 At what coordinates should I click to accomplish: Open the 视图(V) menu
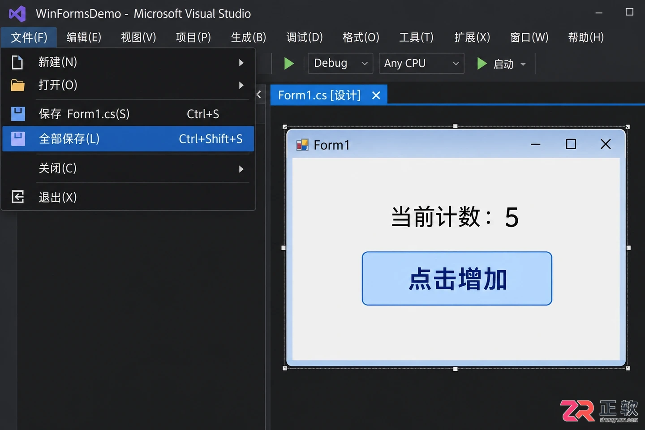pyautogui.click(x=138, y=37)
